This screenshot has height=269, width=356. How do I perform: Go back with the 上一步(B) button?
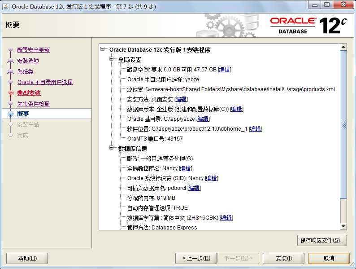coord(196,258)
